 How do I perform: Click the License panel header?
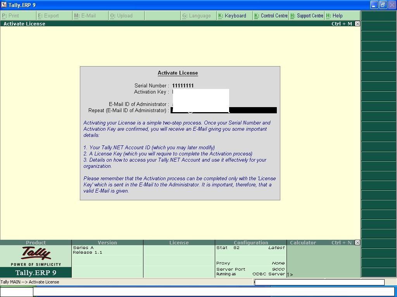pos(179,243)
